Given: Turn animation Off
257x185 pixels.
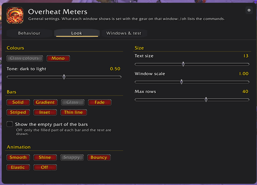Looking at the screenshot, I should 45,167.
